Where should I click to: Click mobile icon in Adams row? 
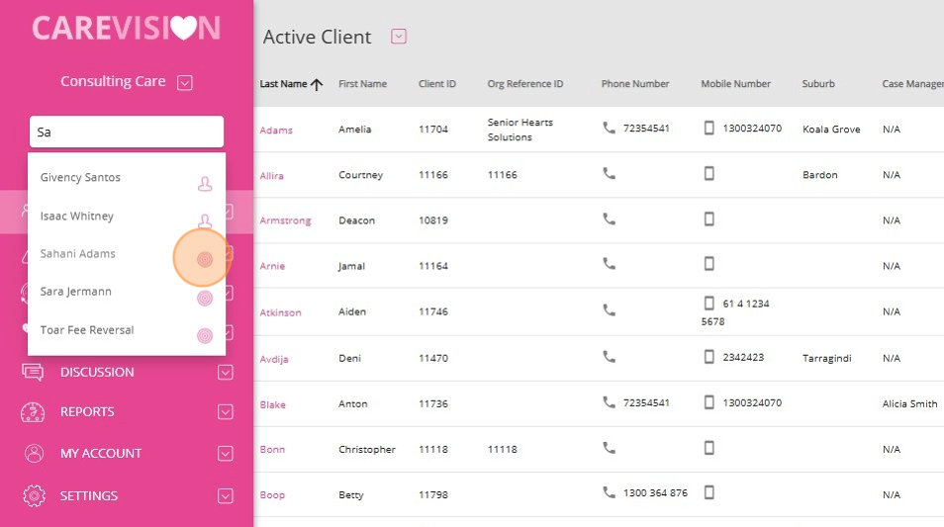pyautogui.click(x=709, y=128)
